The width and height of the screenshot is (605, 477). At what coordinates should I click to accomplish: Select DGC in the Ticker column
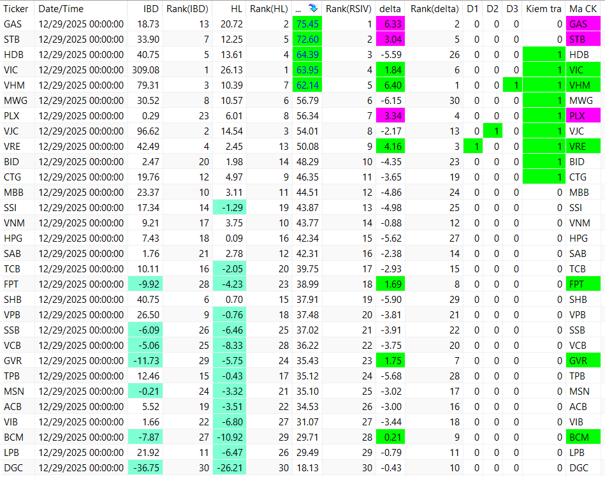tap(13, 467)
